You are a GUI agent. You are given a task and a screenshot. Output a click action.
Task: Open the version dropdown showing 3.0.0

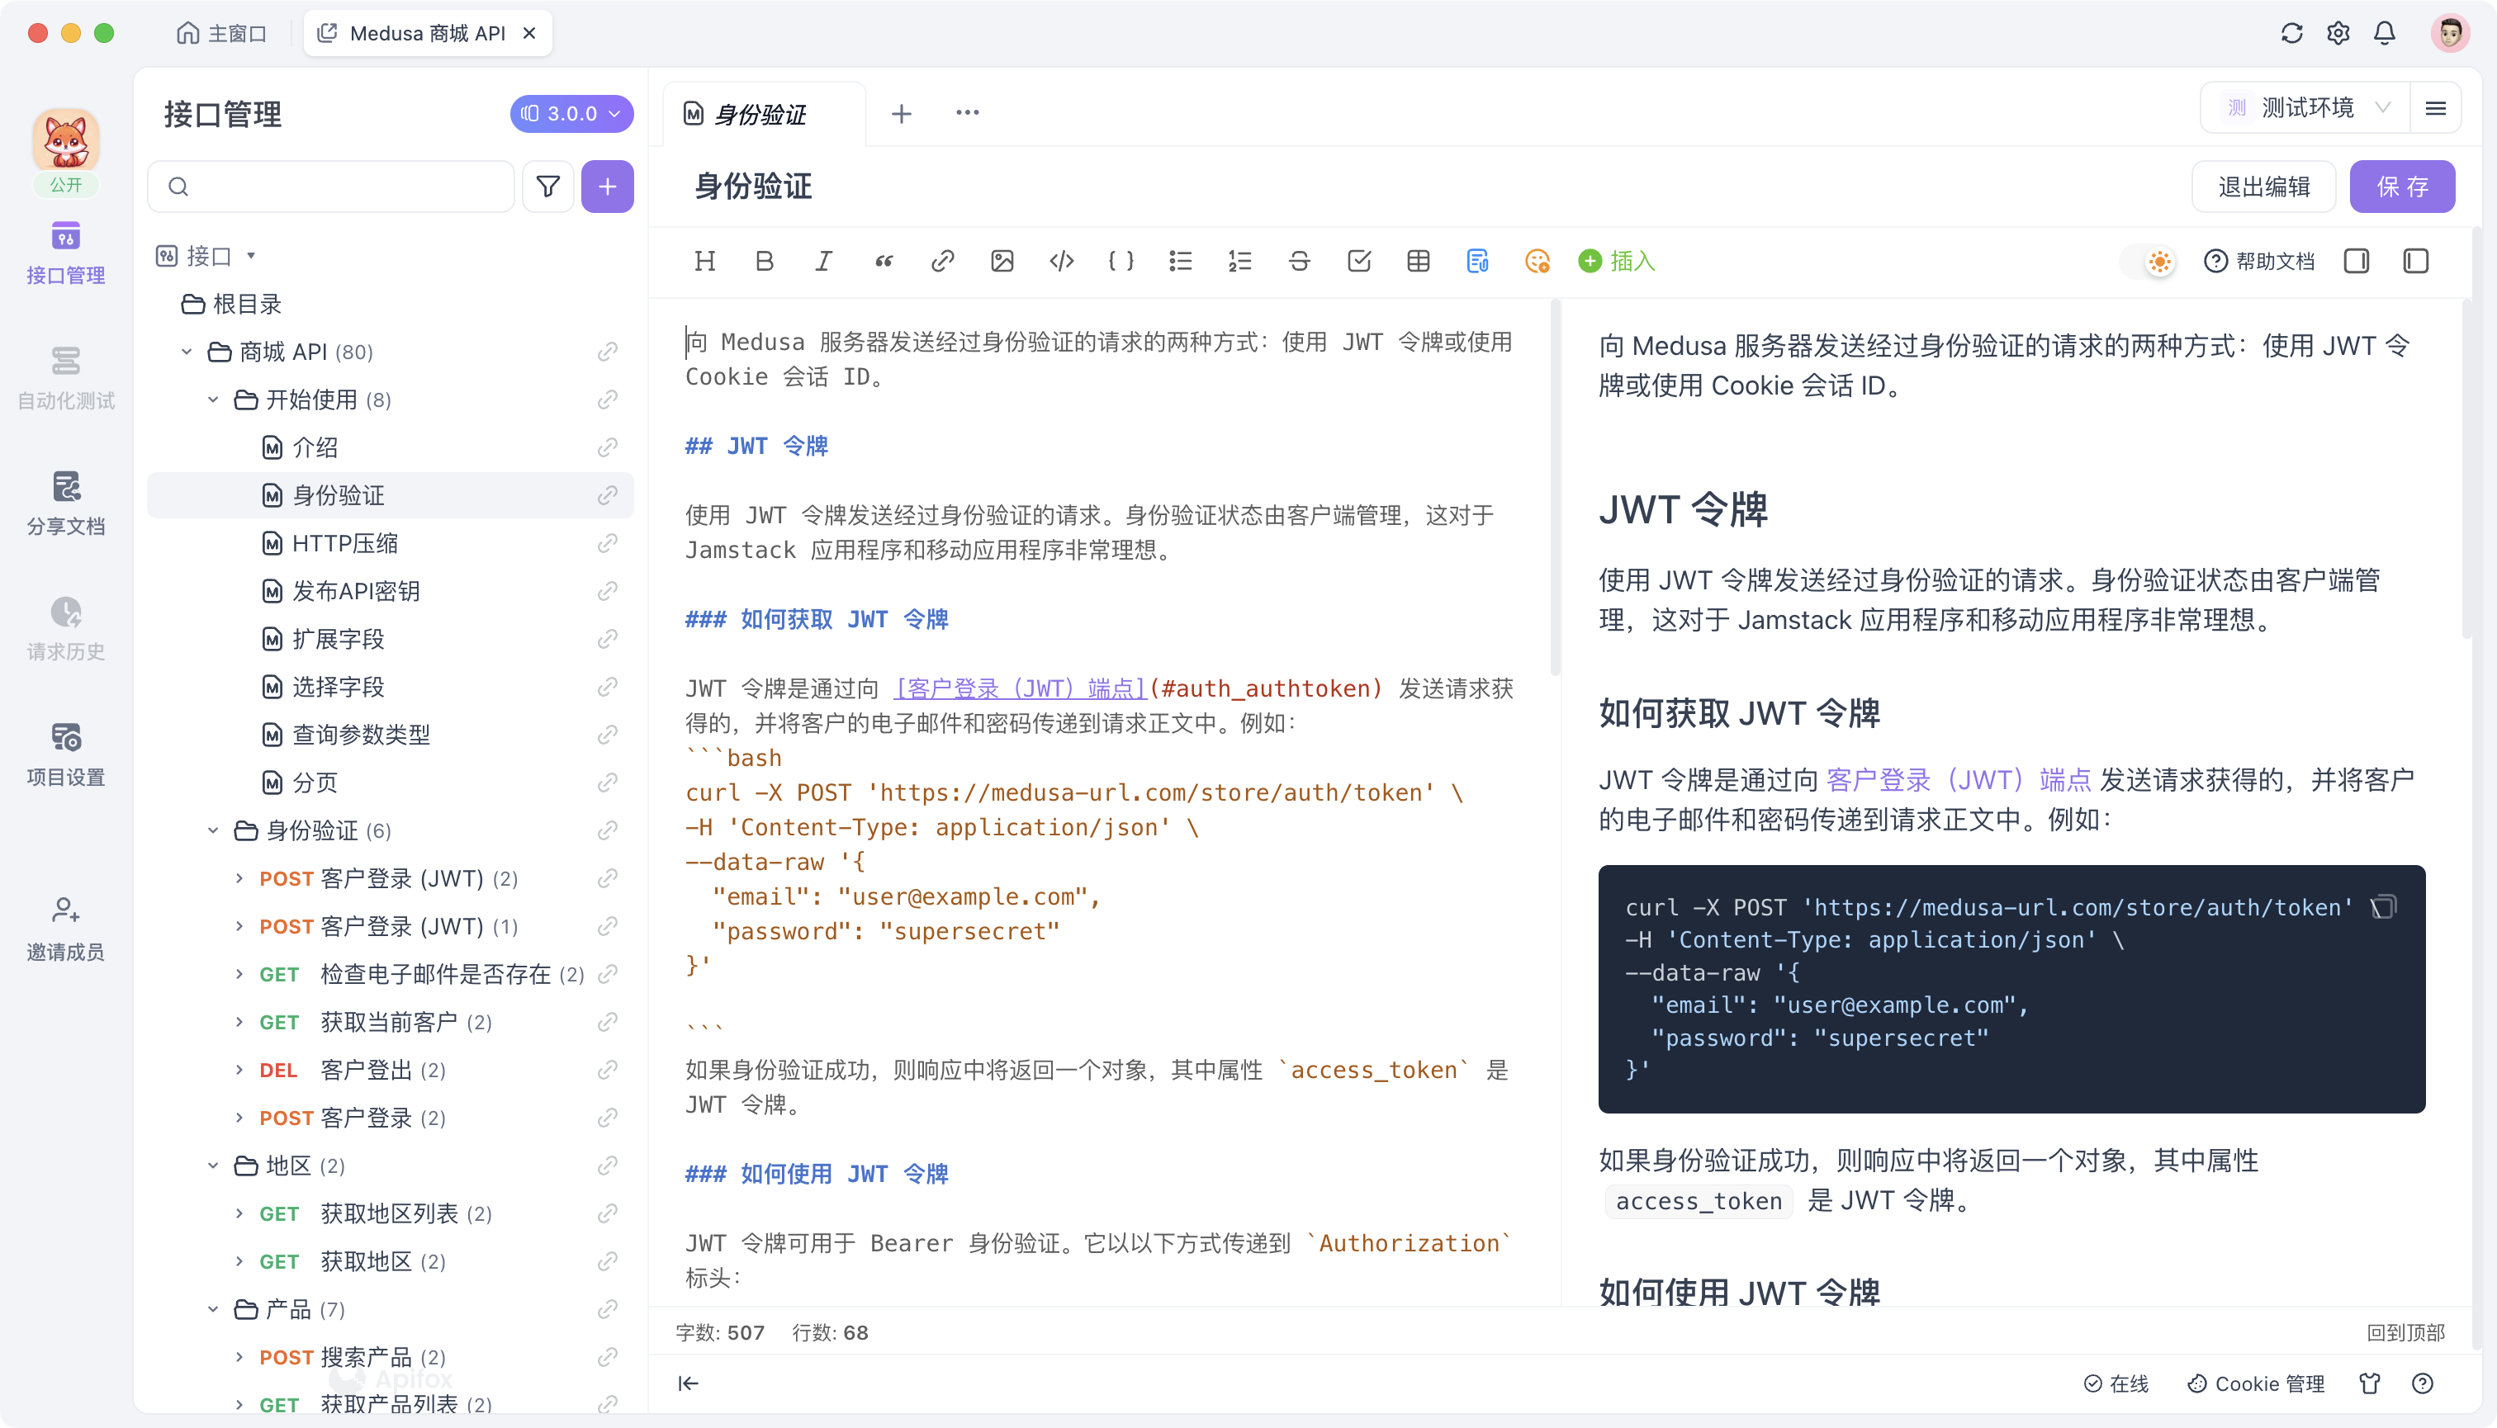pos(571,113)
